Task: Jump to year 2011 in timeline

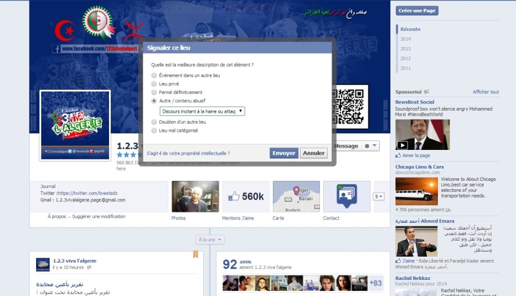Action: 406,69
